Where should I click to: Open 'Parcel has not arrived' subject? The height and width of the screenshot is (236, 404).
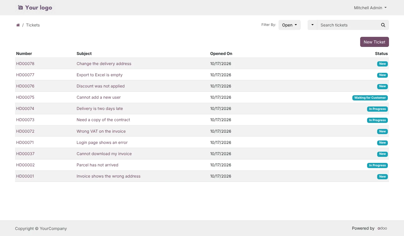(x=98, y=165)
